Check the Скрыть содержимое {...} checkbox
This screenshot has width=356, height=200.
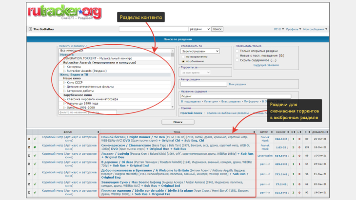[237, 60]
